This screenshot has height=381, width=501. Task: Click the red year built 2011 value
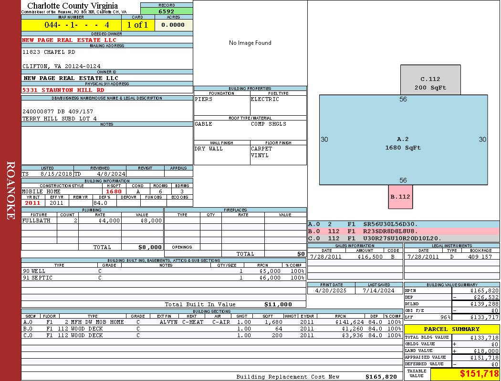(x=33, y=203)
